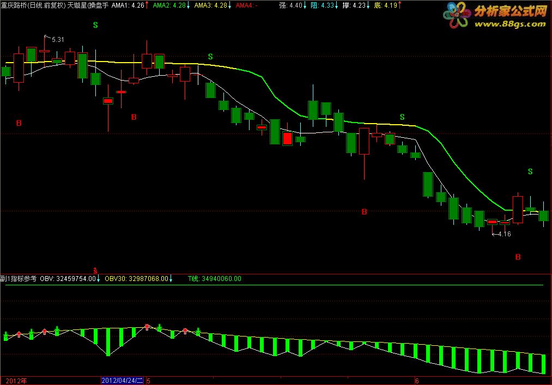Click the highlighted 2012/04/24/二 date cursor
The height and width of the screenshot is (385, 552).
click(x=122, y=381)
